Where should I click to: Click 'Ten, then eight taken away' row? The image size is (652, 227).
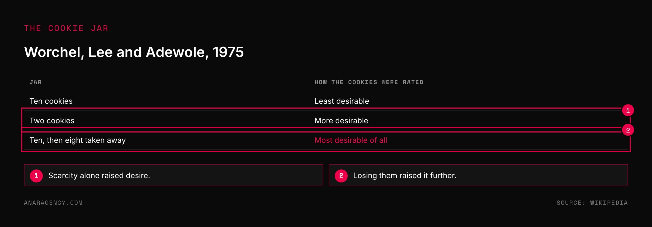tap(326, 140)
